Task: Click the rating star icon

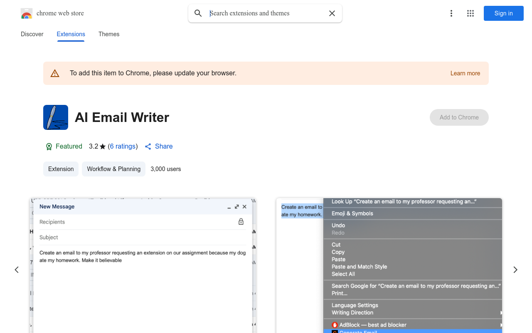Action: click(x=103, y=147)
